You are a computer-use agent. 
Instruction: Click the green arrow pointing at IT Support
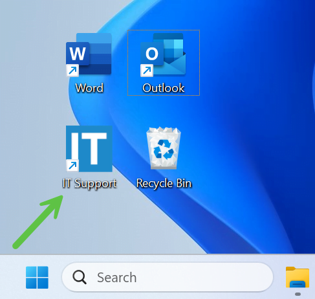pyautogui.click(x=38, y=222)
